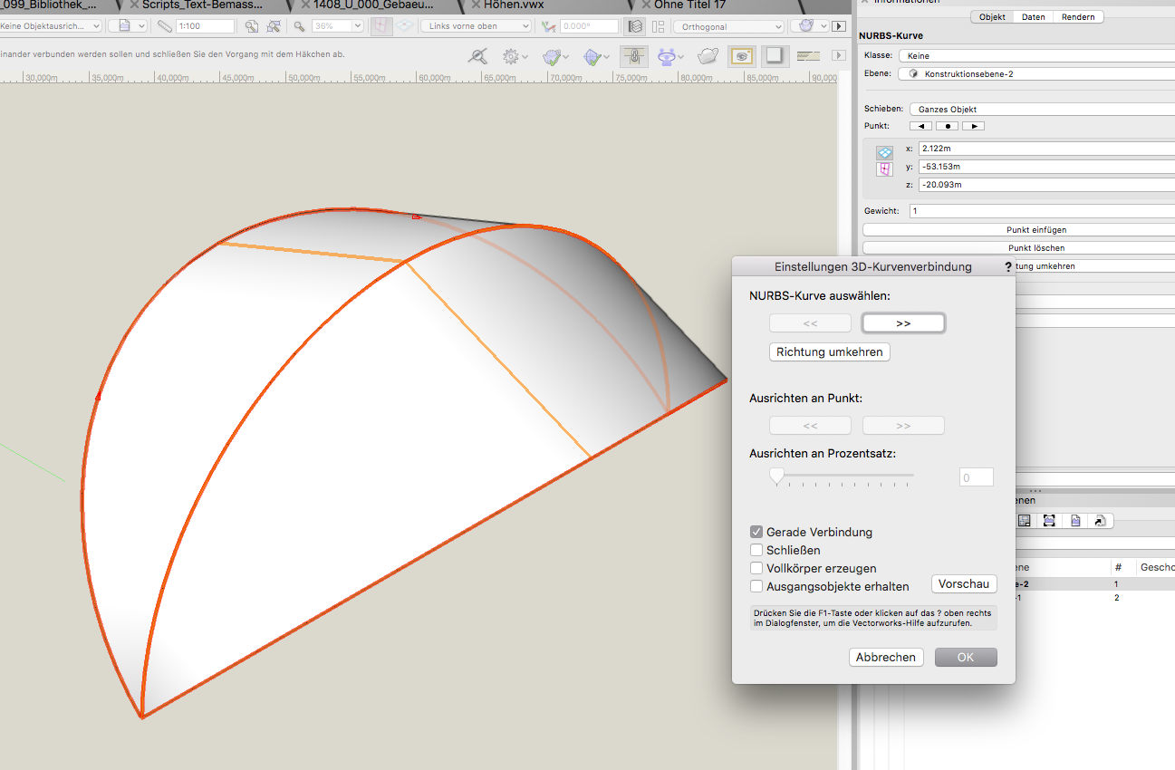The height and width of the screenshot is (770, 1175).
Task: Click Punkt löschen button
Action: (x=1018, y=247)
